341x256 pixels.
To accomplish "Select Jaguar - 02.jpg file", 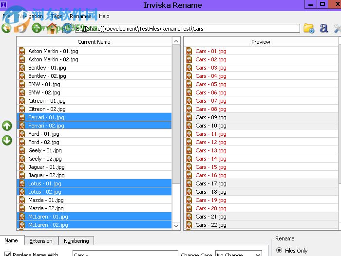I will click(x=94, y=175).
